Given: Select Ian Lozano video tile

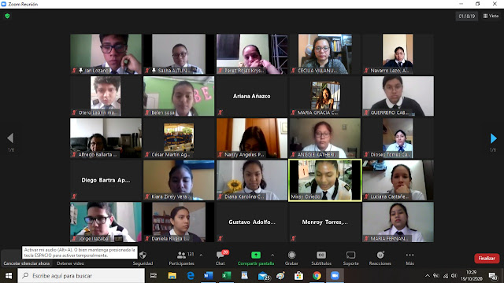Looking at the screenshot, I should click(x=106, y=54).
